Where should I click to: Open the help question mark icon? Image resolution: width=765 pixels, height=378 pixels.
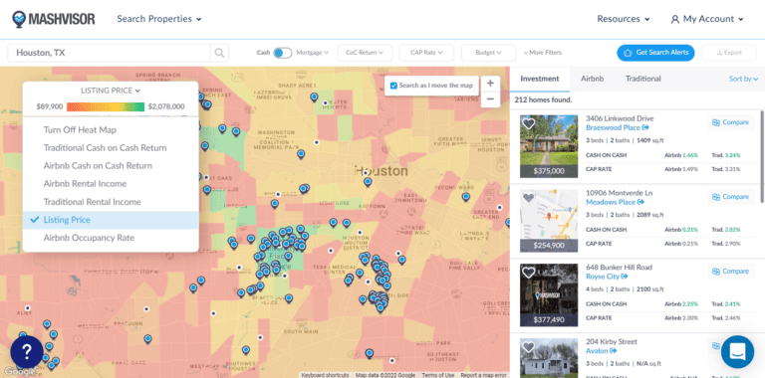point(26,351)
